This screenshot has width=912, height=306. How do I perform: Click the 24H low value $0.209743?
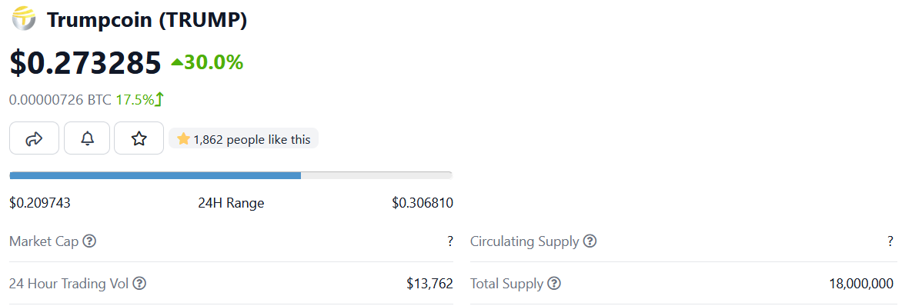click(x=40, y=203)
